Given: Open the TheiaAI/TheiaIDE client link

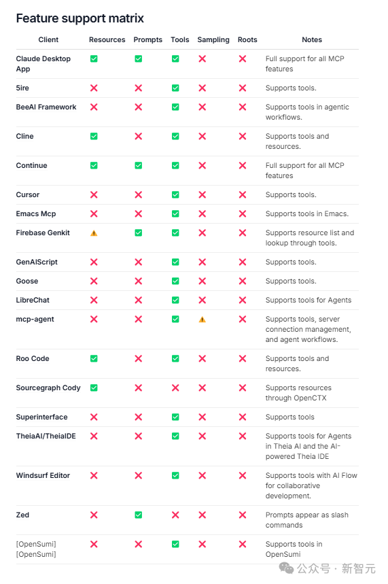Looking at the screenshot, I should 46,436.
